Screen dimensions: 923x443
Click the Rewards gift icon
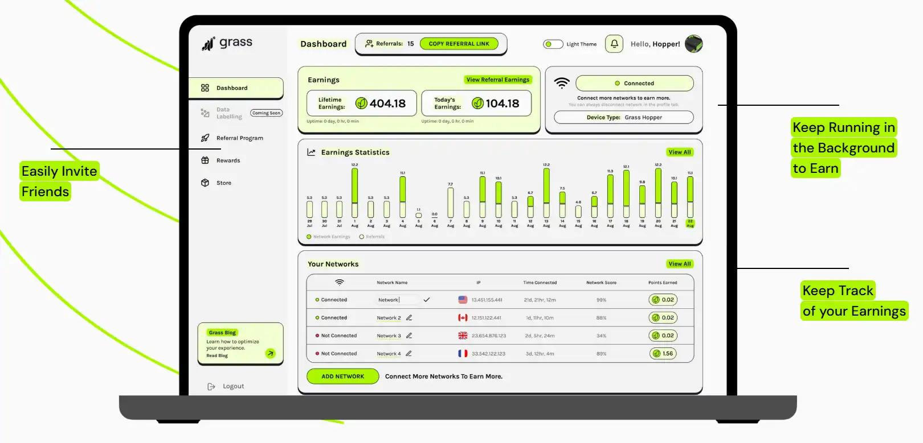click(x=205, y=160)
